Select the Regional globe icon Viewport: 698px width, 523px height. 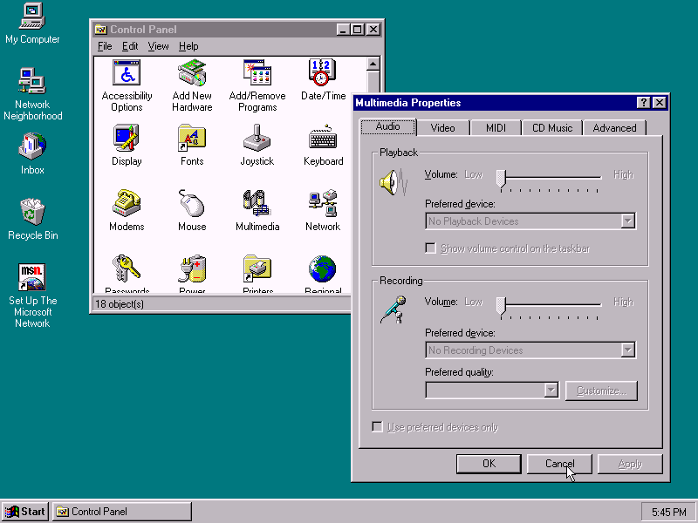click(x=323, y=268)
